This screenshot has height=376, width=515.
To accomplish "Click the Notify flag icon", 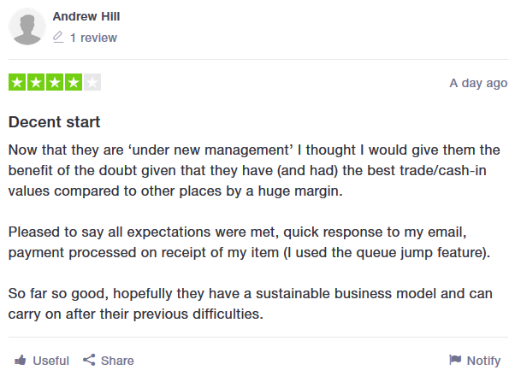I will click(454, 360).
